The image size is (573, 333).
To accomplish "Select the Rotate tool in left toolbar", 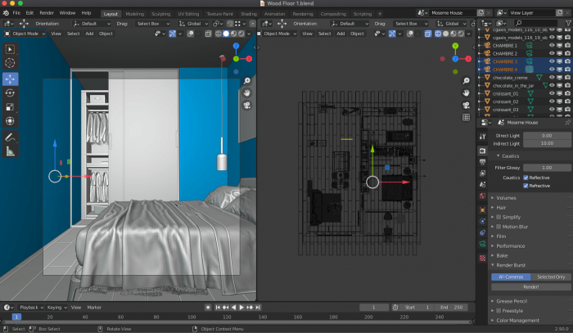I will [x=10, y=93].
